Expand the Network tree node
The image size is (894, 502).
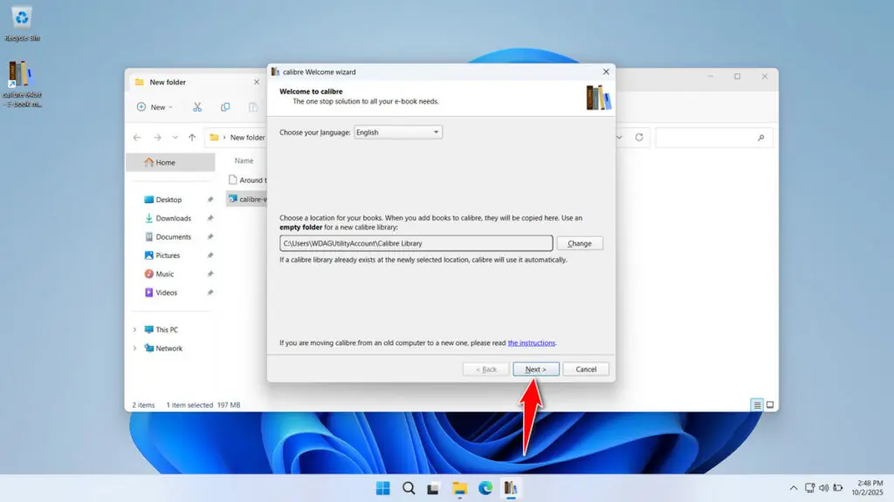[134, 348]
